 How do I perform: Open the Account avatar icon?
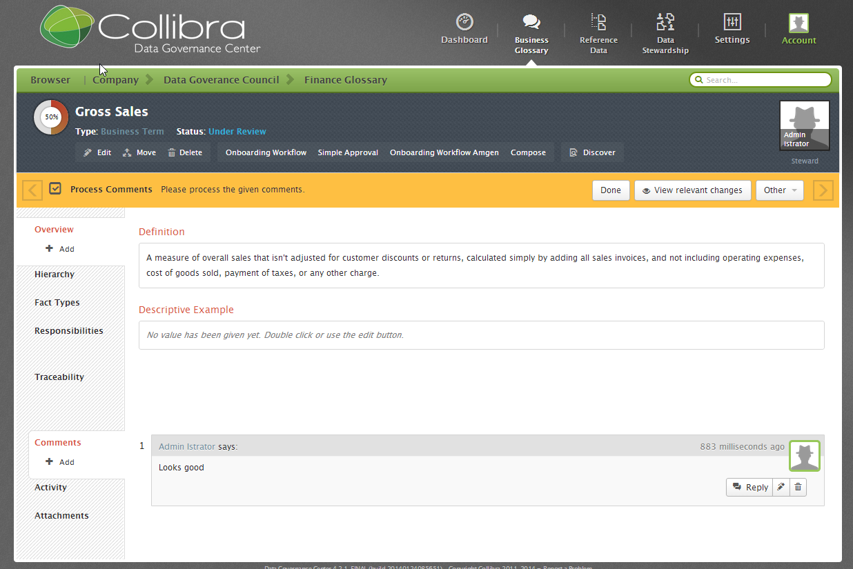pyautogui.click(x=799, y=23)
